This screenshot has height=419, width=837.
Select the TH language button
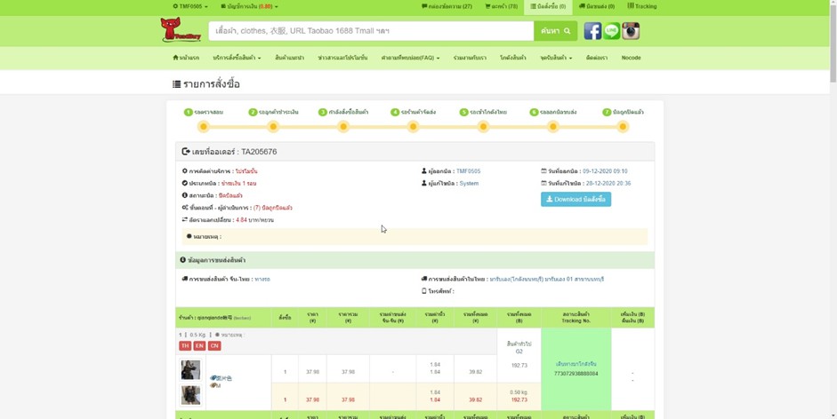185,345
